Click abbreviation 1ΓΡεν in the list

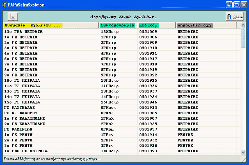pyautogui.click(x=107, y=135)
